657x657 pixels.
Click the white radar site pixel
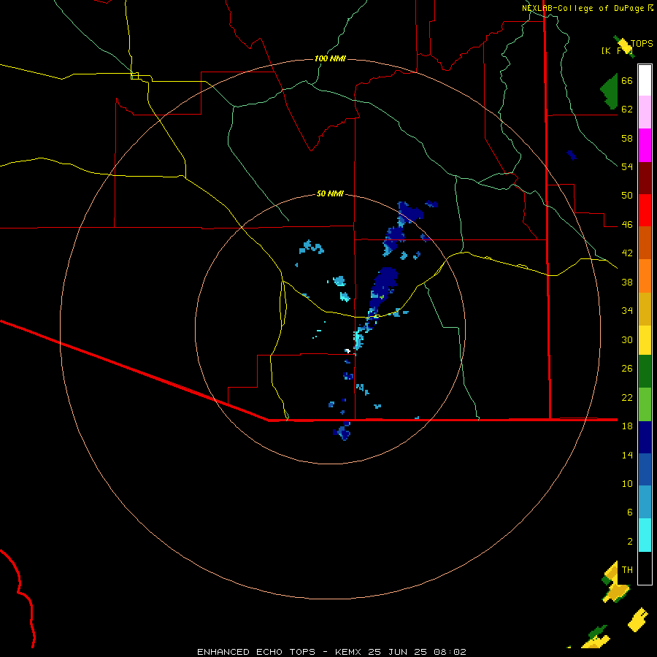point(347,350)
